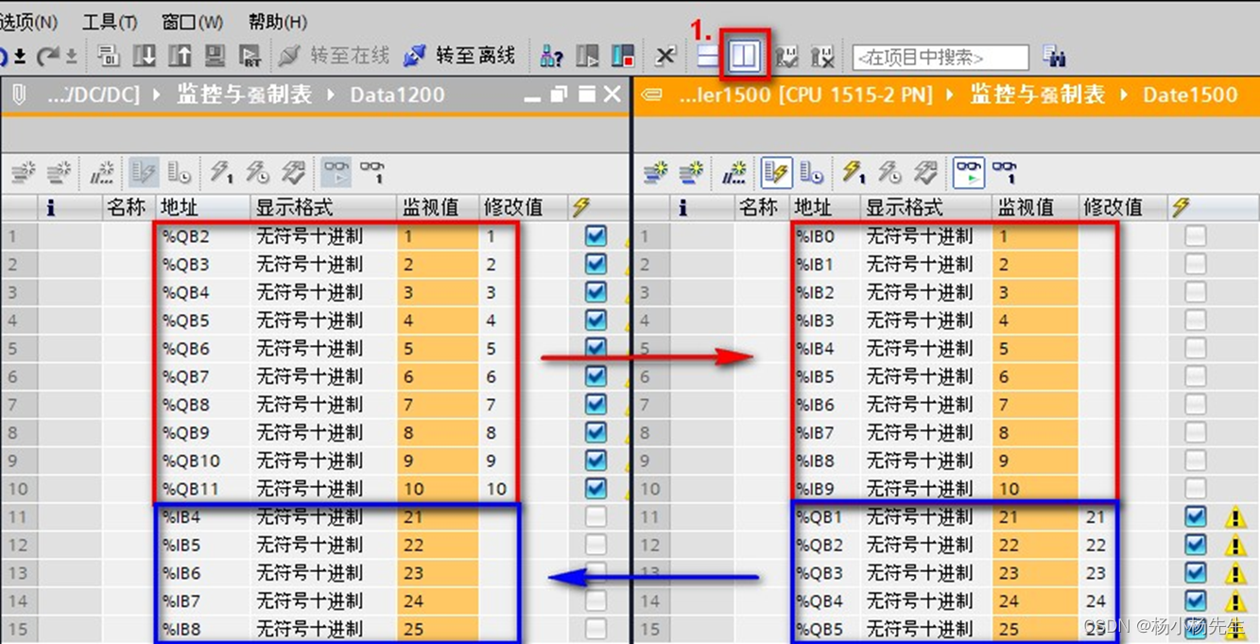Viewport: 1260px width, 644px height.
Task: Open display format dropdown for %QB11 row
Action: tap(323, 488)
